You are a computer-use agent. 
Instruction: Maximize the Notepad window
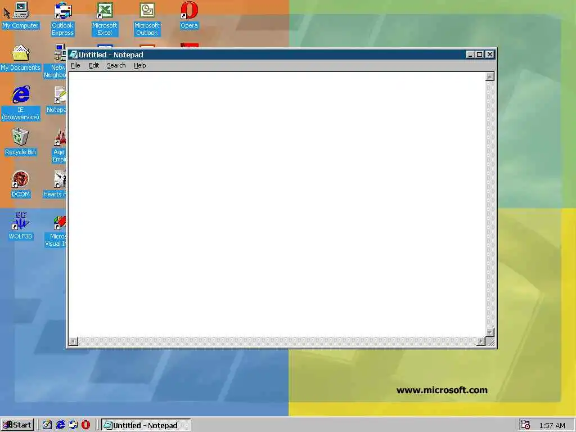click(479, 55)
